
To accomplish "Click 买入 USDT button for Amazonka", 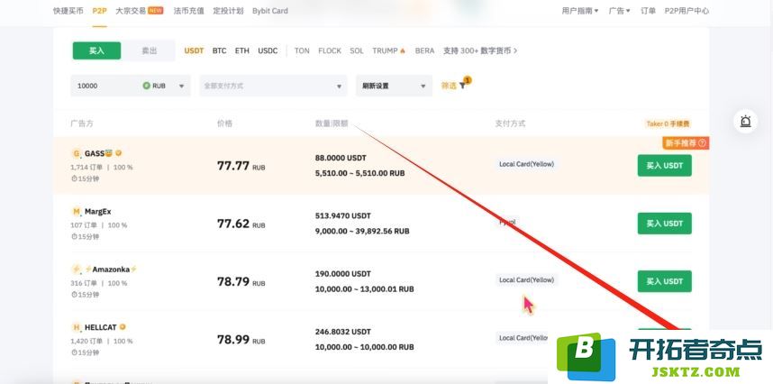I will [664, 281].
